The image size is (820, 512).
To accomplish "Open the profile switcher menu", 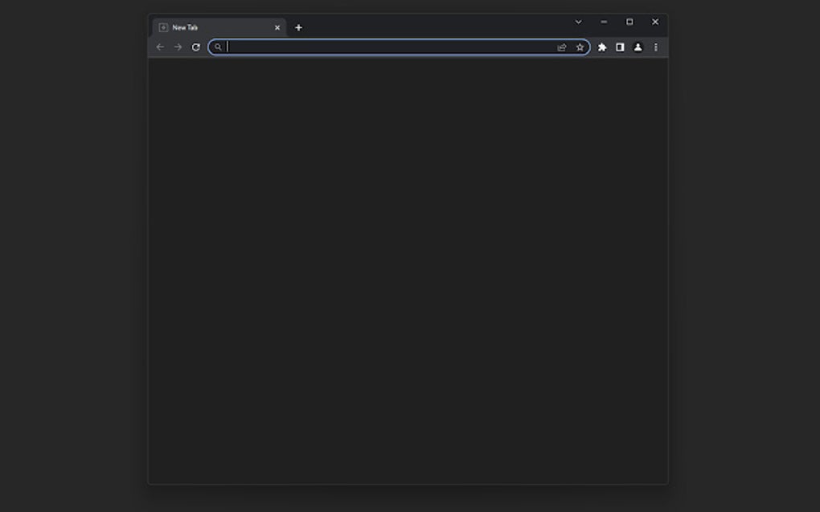I will coord(638,47).
